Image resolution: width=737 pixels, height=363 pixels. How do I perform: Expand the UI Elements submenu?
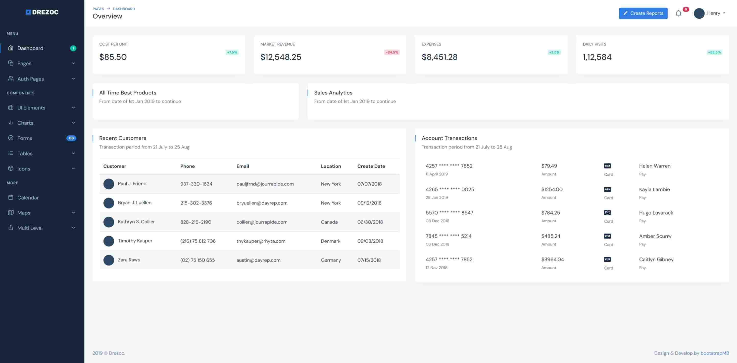pyautogui.click(x=73, y=108)
